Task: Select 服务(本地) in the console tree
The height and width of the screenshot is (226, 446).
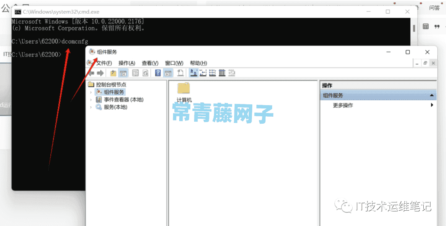Action: pyautogui.click(x=116, y=107)
